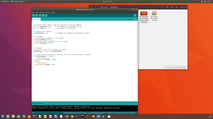Select the Test_your_3D_printer_v2.zip file
This screenshot has height=119, width=213.
tap(154, 16)
